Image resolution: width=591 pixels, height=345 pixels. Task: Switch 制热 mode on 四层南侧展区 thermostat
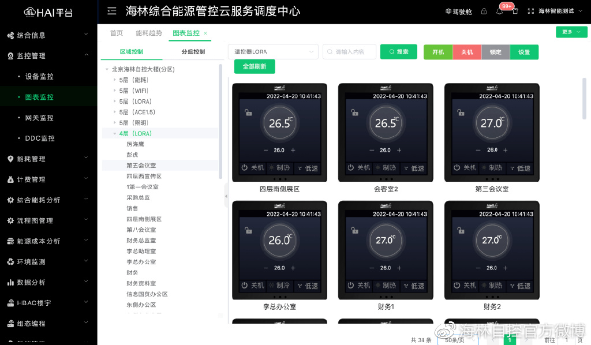(279, 168)
